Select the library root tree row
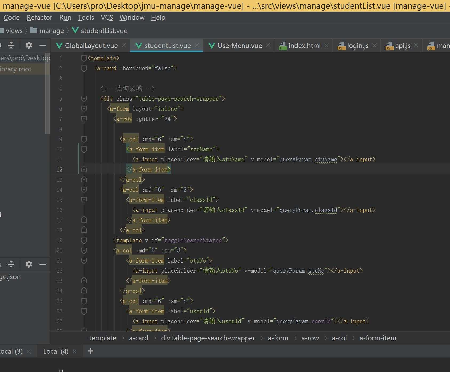Screen dimensions: 450x372 pyautogui.click(x=25, y=69)
